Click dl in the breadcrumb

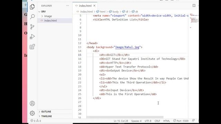pyautogui.click(x=127, y=12)
